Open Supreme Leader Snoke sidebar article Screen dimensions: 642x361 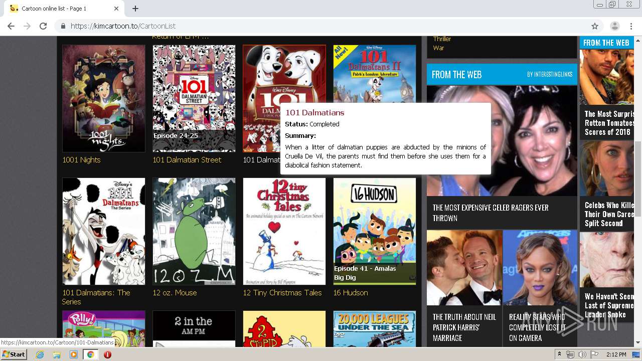coord(609,305)
